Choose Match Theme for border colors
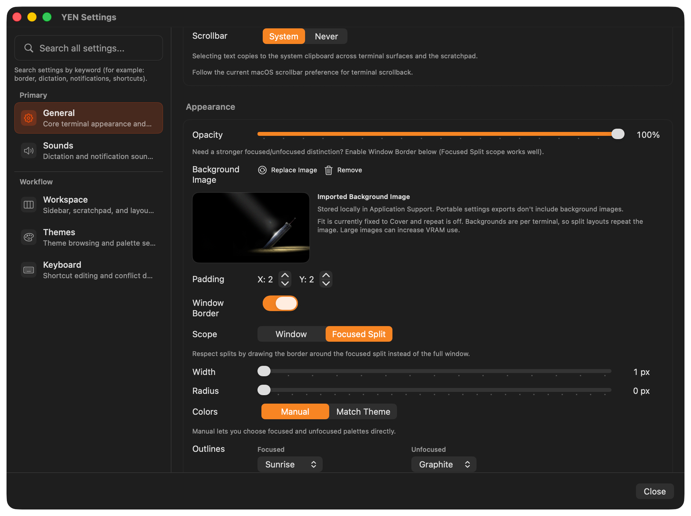The height and width of the screenshot is (516, 691). pyautogui.click(x=363, y=412)
